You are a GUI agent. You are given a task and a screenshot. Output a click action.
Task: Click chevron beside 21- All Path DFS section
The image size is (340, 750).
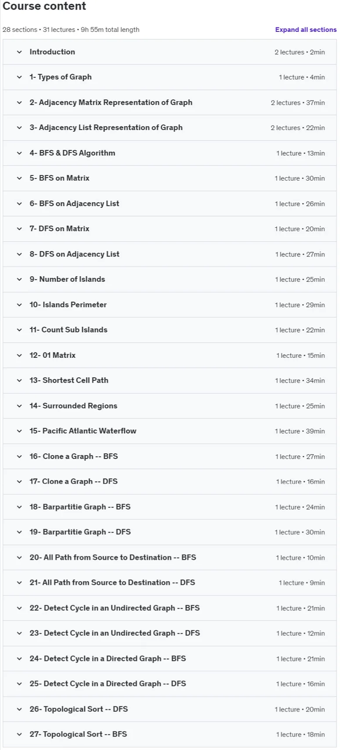(19, 582)
